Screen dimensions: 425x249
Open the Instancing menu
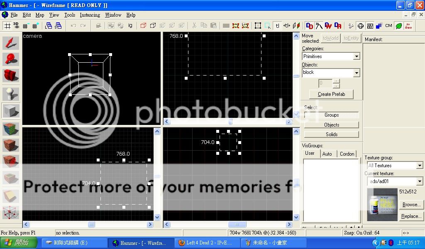(90, 15)
